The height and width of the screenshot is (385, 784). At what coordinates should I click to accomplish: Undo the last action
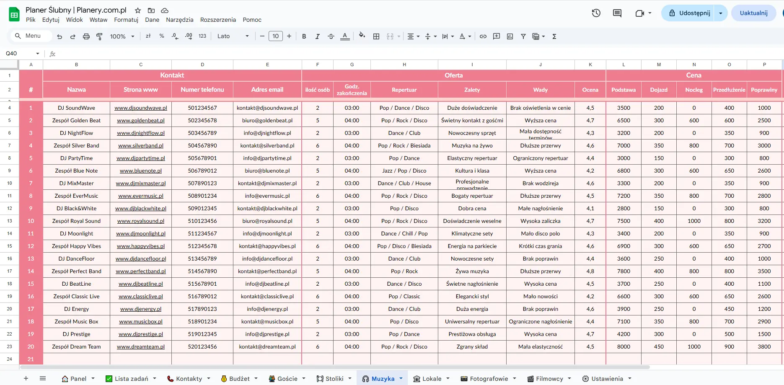click(x=60, y=36)
